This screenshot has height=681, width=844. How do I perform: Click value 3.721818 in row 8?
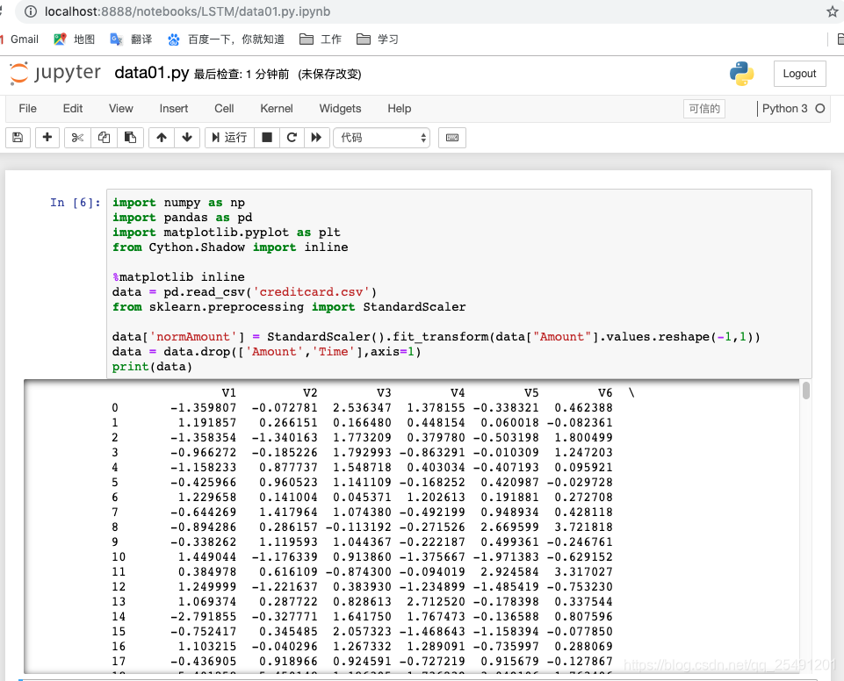pyautogui.click(x=583, y=527)
